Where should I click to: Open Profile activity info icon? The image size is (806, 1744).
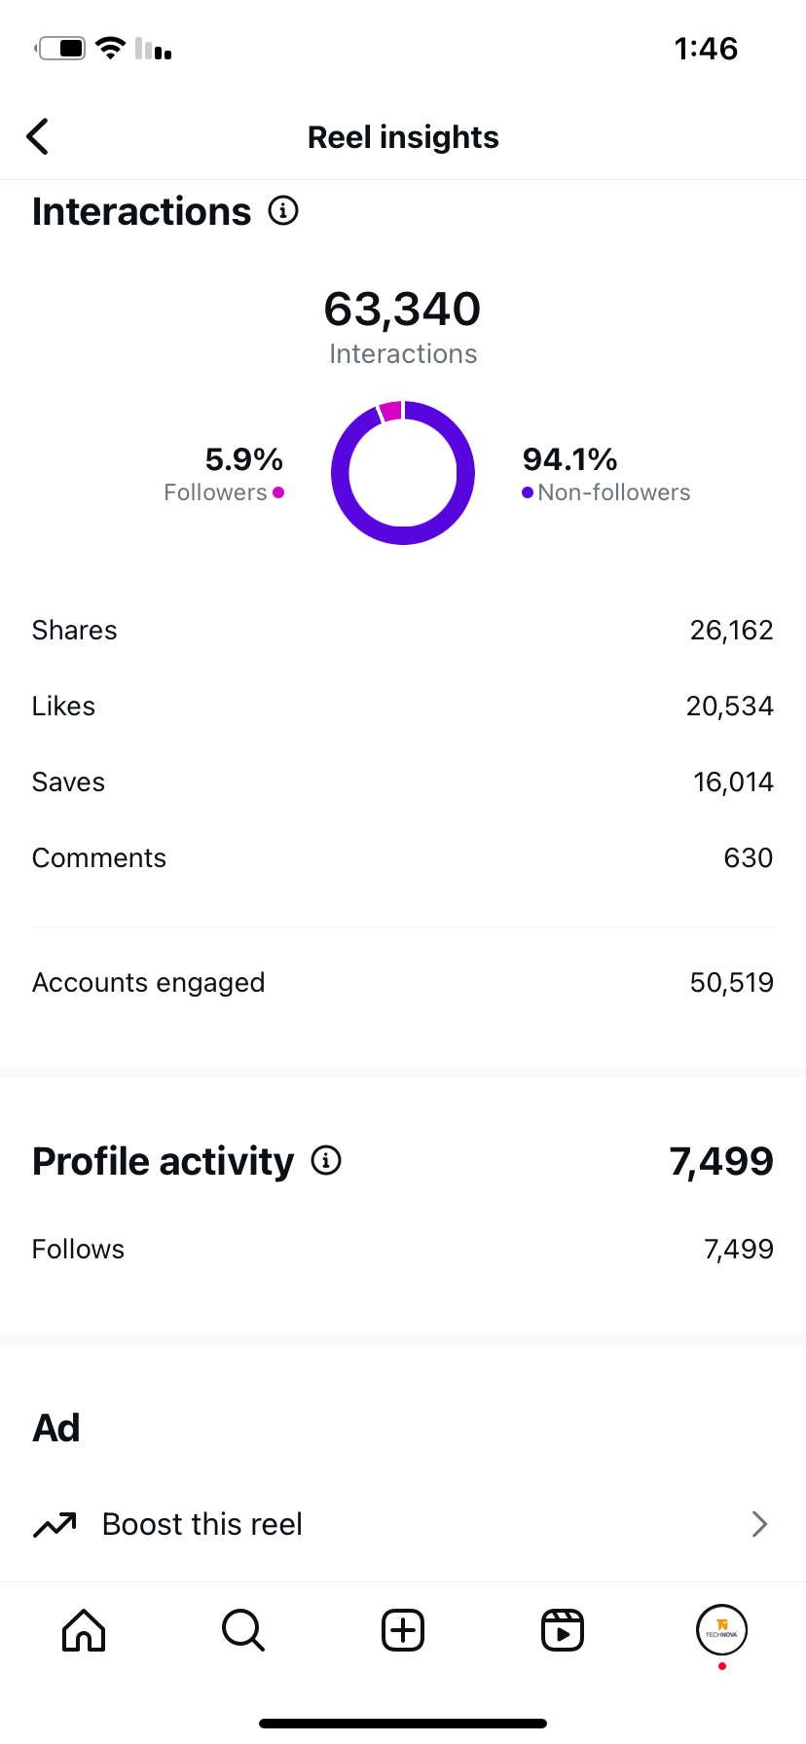click(x=326, y=1160)
